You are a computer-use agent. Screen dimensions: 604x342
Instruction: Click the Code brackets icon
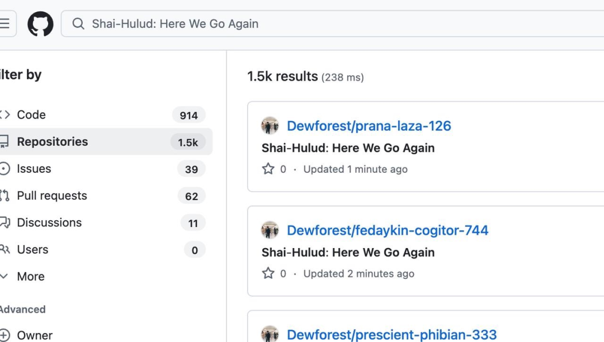(4, 115)
